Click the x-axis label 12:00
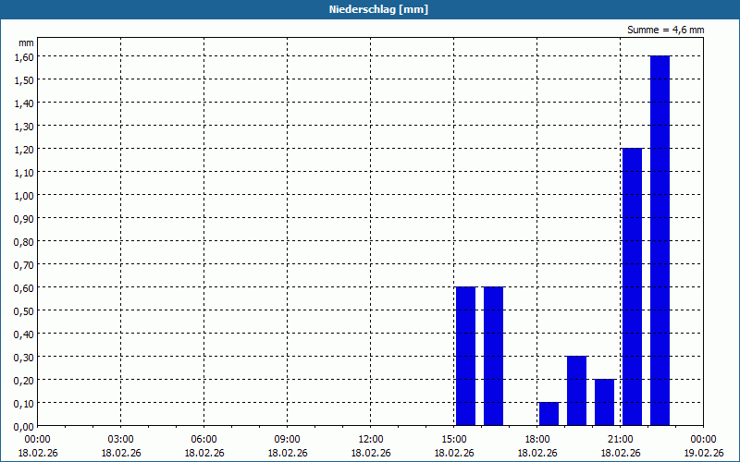This screenshot has height=462, width=740. click(x=371, y=440)
